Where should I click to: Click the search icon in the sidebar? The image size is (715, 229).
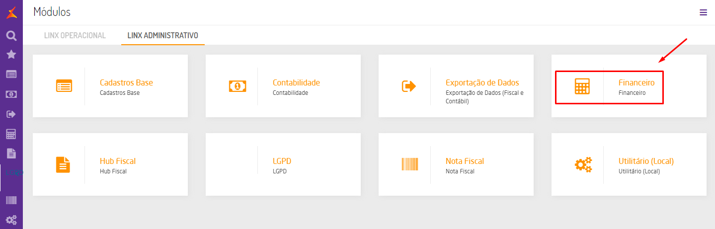11,35
